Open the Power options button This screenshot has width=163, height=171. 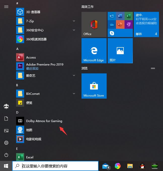click(x=6, y=155)
